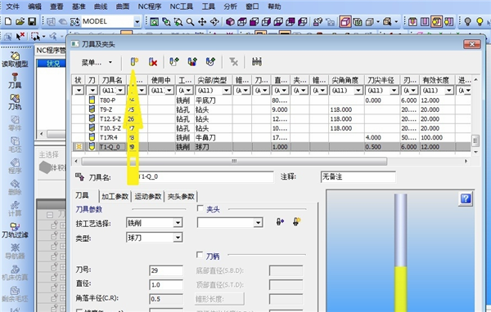
Task: Enable the 刀柄 checkbox
Action: [x=200, y=255]
